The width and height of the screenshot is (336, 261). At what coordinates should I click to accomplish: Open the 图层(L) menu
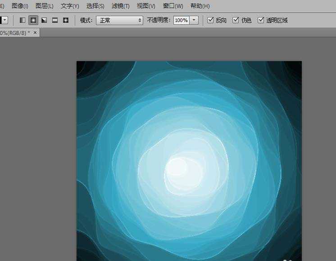[x=44, y=6]
